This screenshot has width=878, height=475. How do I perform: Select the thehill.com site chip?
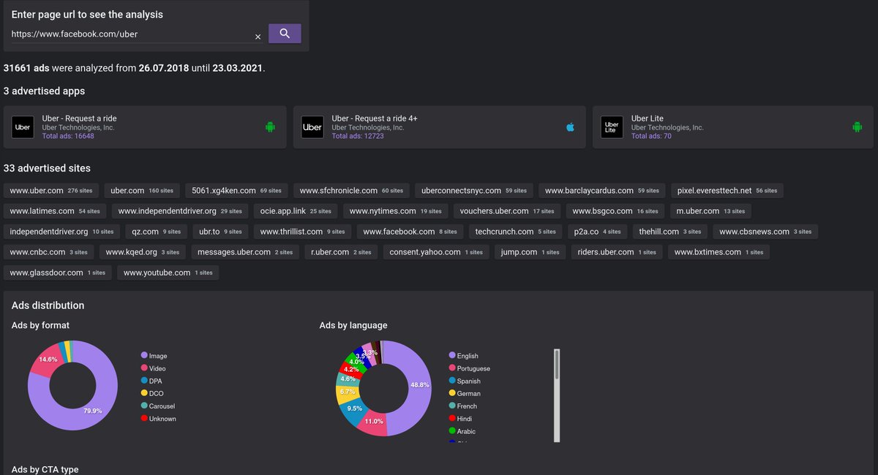pyautogui.click(x=669, y=232)
